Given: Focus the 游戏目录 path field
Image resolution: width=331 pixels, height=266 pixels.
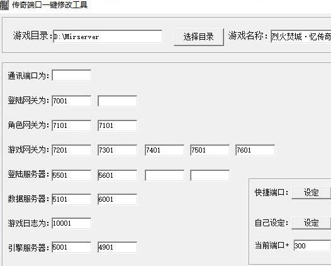Looking at the screenshot, I should coord(108,37).
